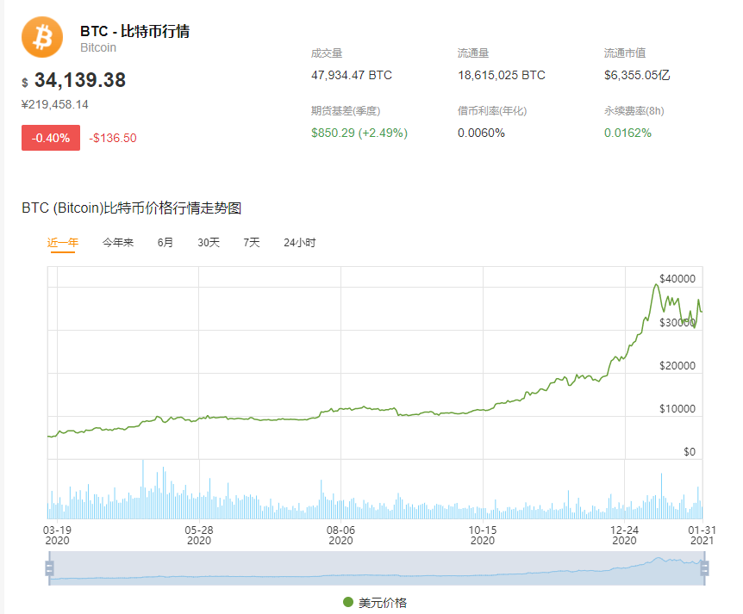Toggle the 美元价格 legend item
The height and width of the screenshot is (614, 743).
click(375, 603)
